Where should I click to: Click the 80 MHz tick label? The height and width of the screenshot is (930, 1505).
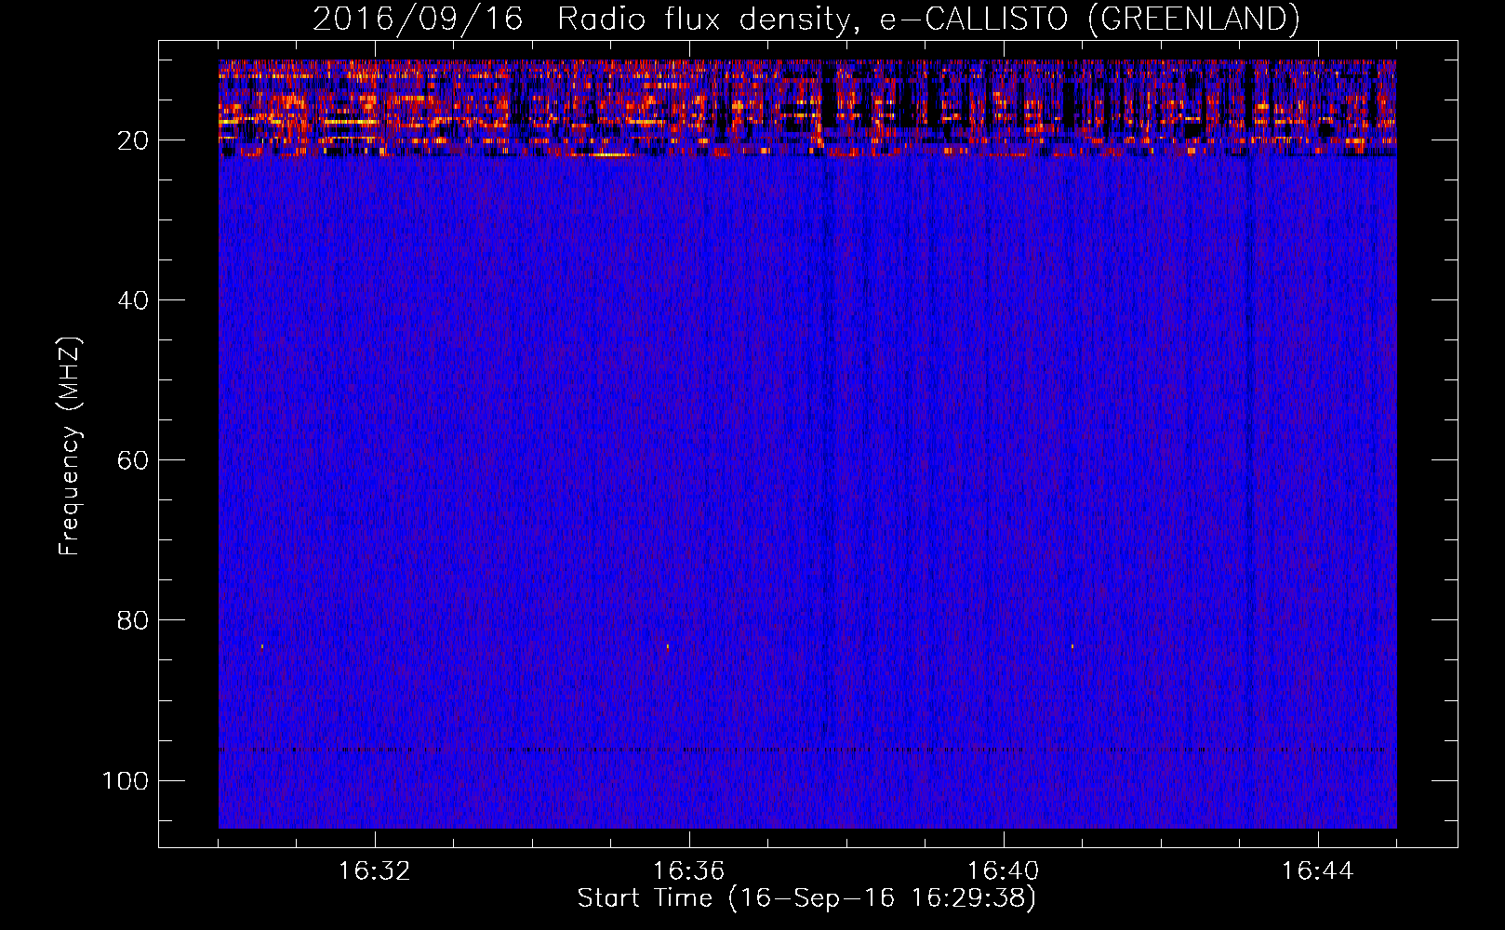pos(133,620)
